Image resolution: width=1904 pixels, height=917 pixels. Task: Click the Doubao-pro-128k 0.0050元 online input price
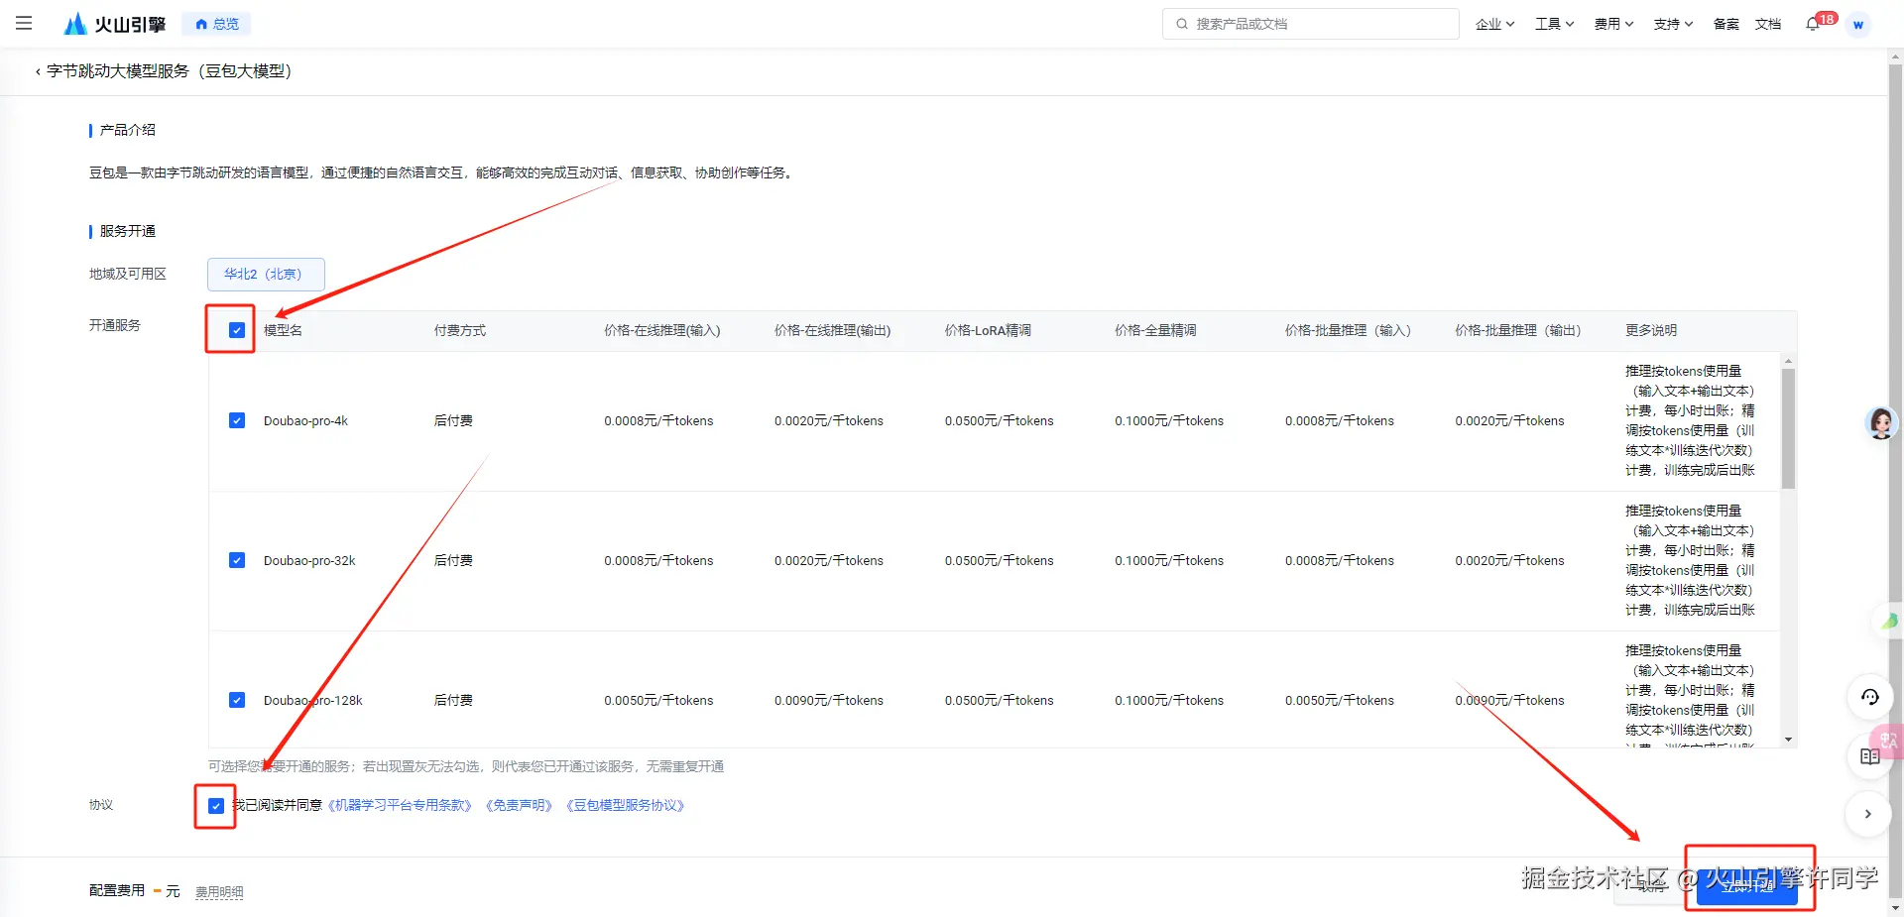point(658,700)
